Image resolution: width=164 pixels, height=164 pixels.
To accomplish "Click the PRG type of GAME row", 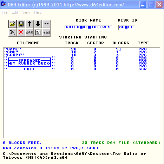I will [x=143, y=49].
